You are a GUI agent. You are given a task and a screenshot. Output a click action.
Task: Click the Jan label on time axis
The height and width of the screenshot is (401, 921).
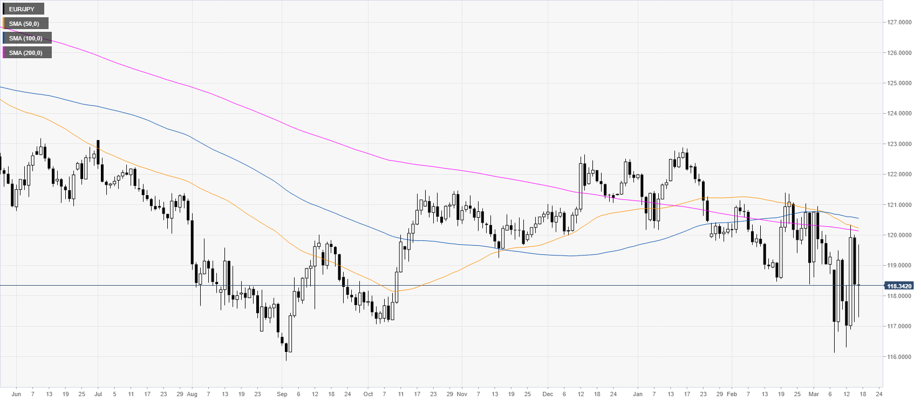point(638,394)
